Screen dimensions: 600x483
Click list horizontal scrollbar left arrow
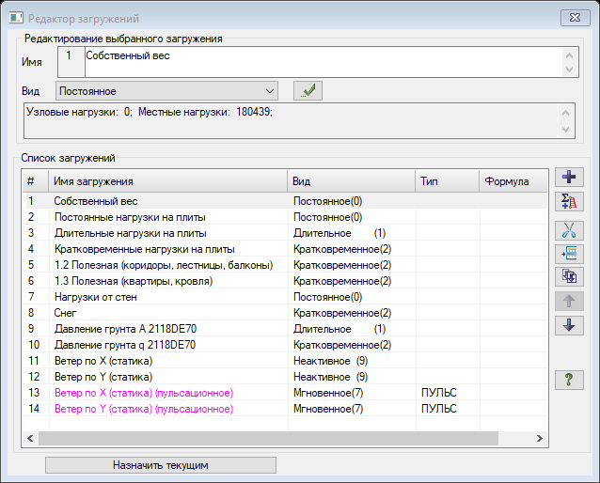click(x=31, y=438)
